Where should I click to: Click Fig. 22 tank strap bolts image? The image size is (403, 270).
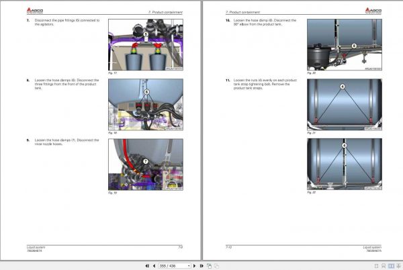click(x=345, y=164)
